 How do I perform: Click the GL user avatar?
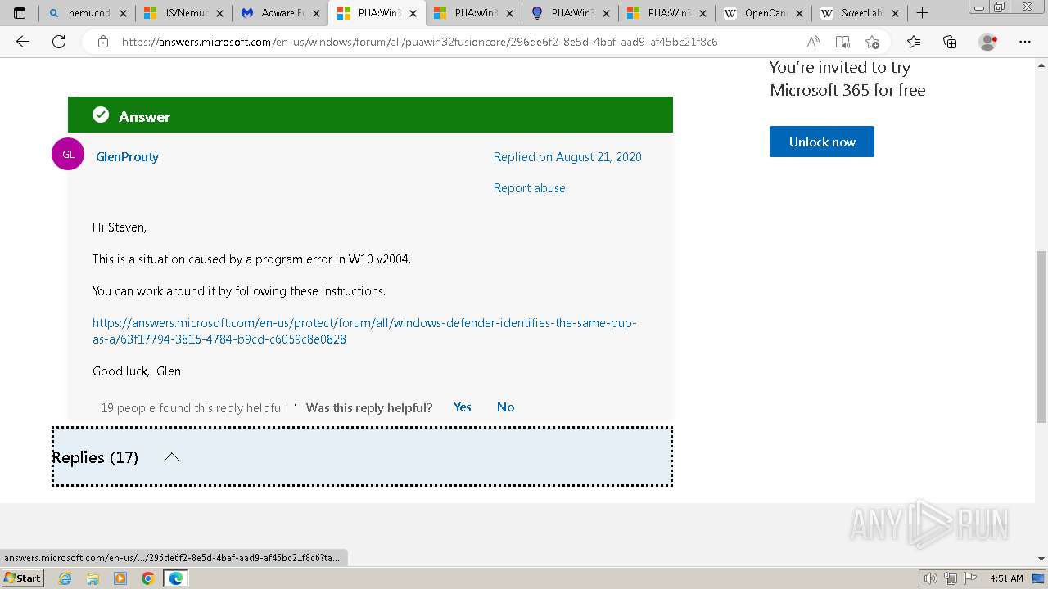(68, 154)
